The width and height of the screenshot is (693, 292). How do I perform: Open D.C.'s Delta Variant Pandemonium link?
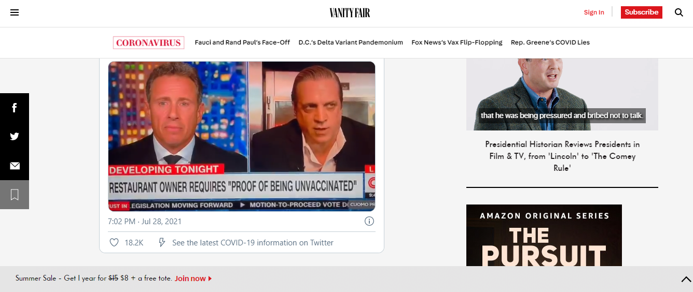pyautogui.click(x=351, y=42)
